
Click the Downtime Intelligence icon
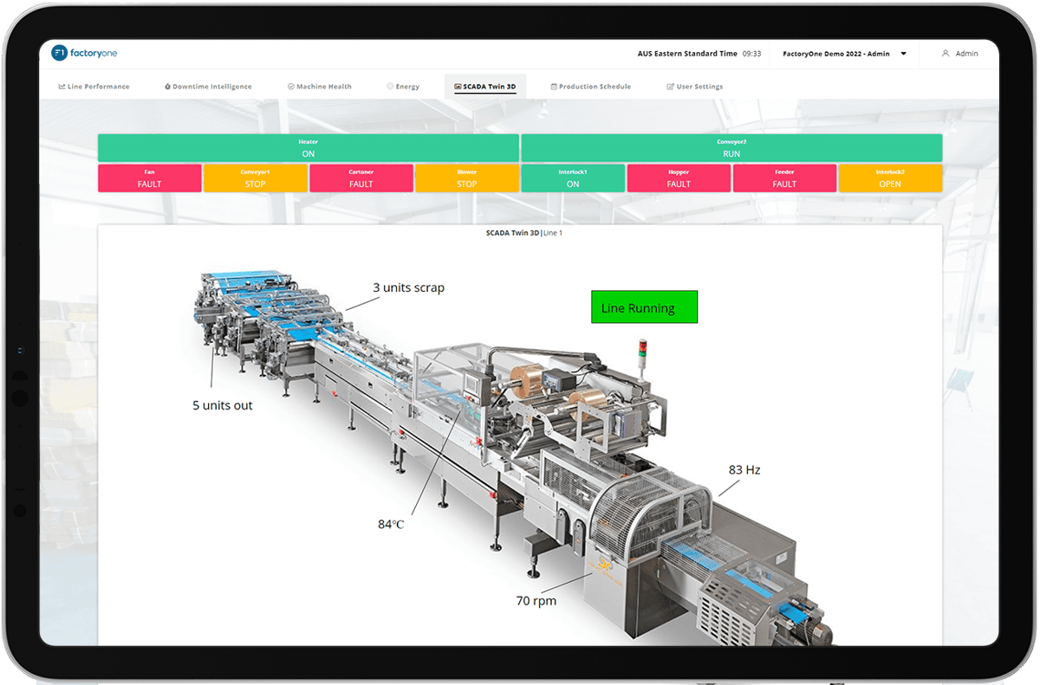coord(167,87)
